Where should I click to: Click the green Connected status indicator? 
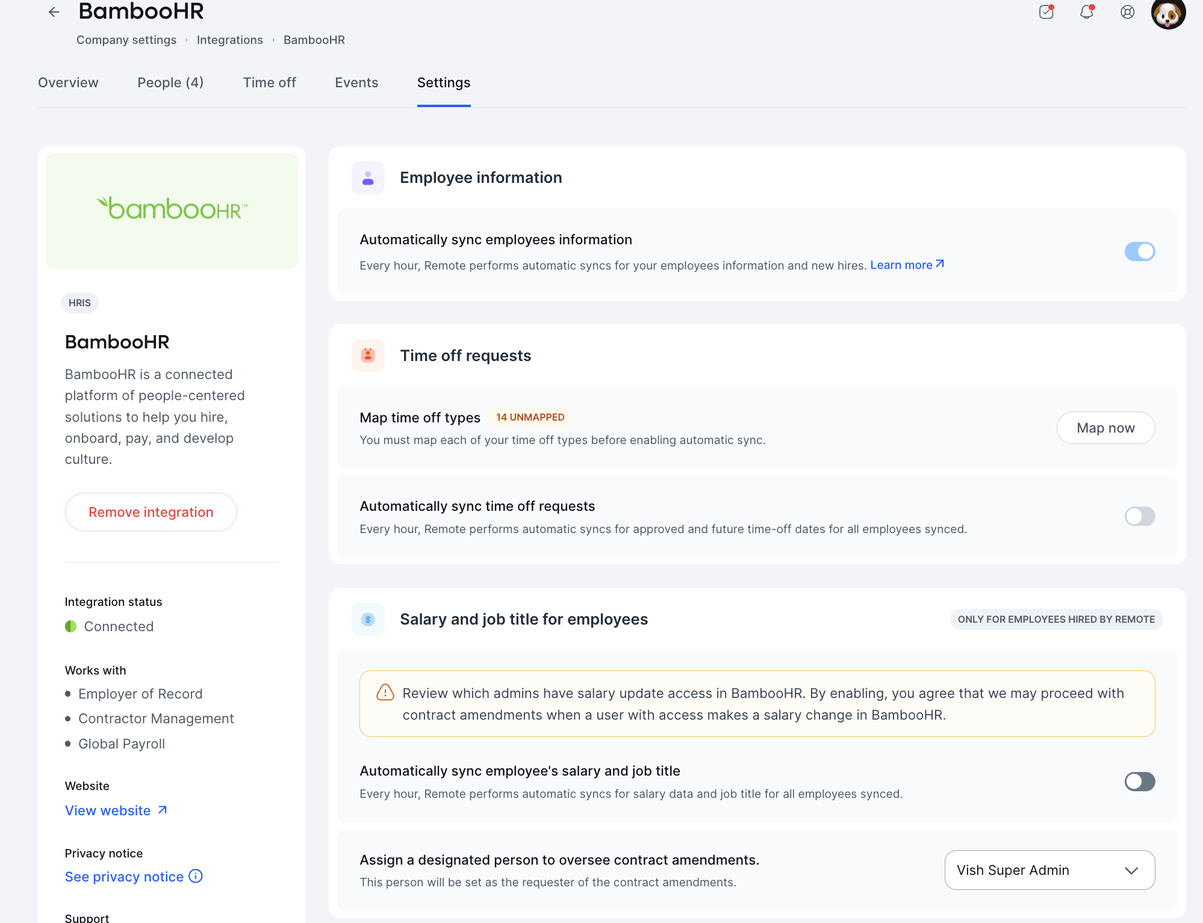[x=71, y=626]
